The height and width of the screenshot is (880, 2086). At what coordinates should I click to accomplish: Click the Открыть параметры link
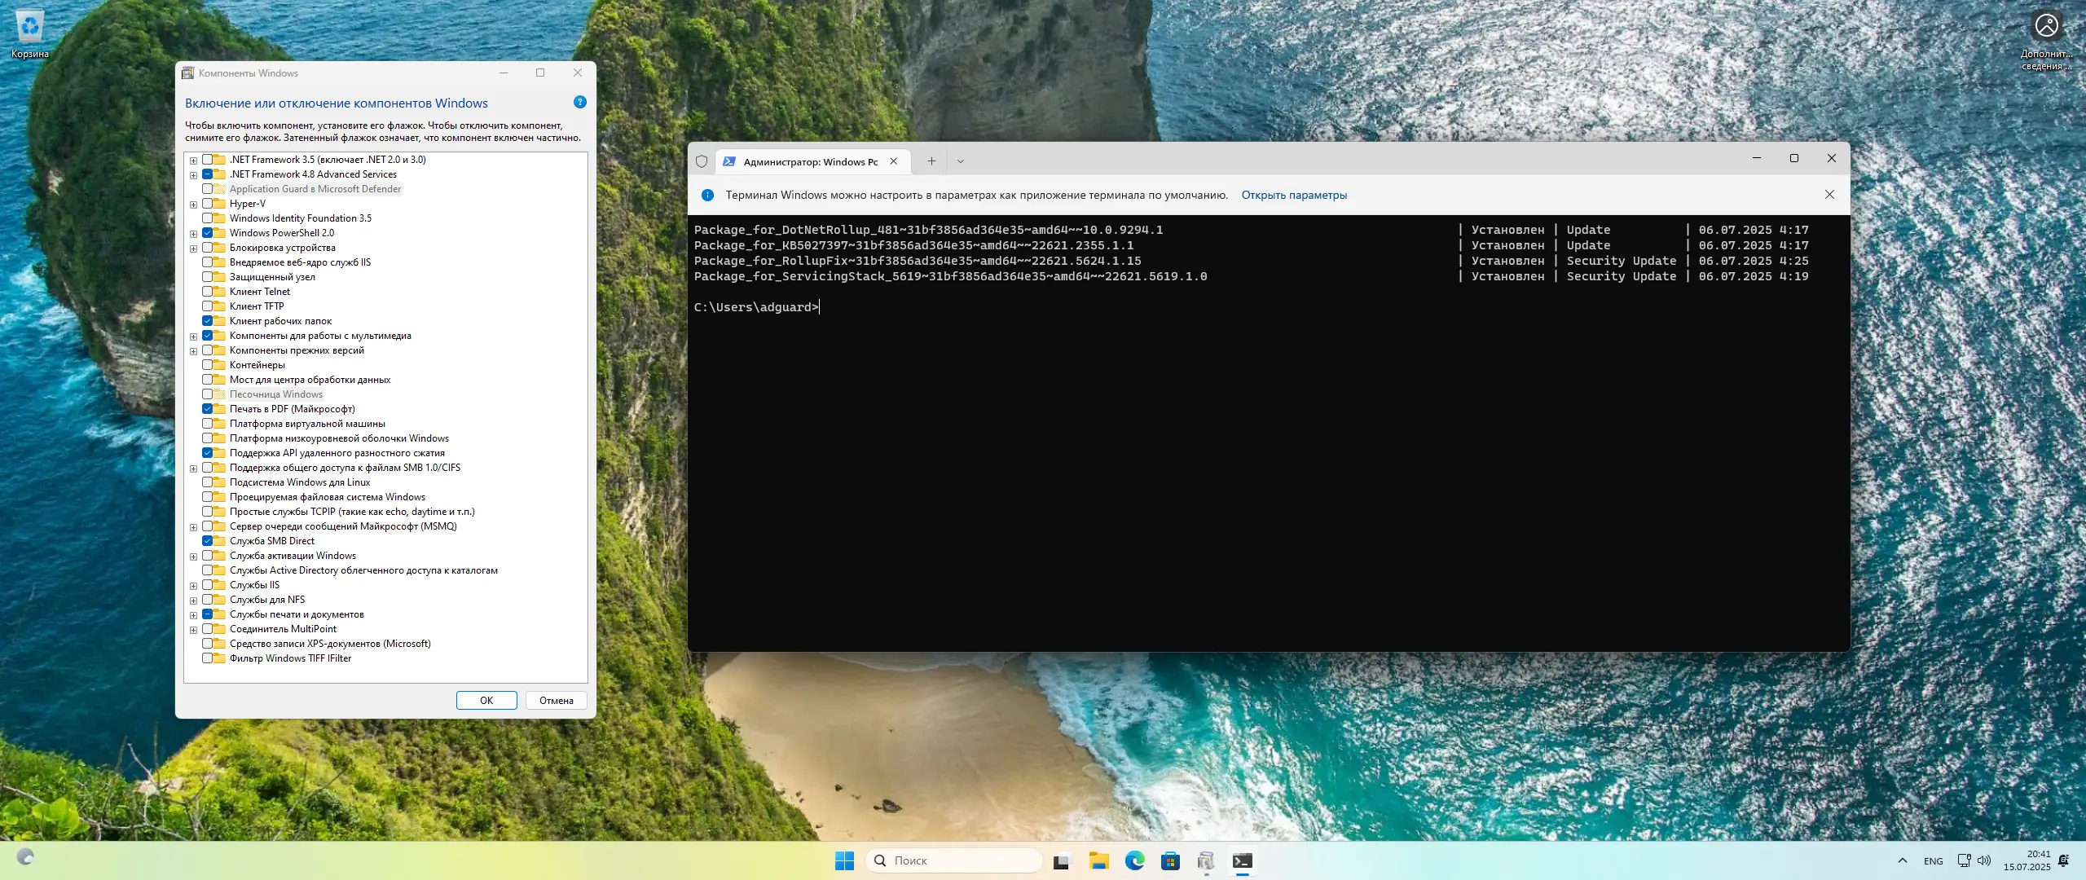coord(1293,196)
